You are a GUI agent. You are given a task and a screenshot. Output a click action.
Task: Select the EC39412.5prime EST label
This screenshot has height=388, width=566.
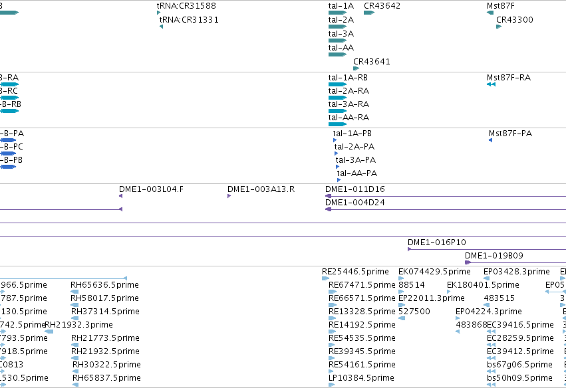pyautogui.click(x=520, y=351)
